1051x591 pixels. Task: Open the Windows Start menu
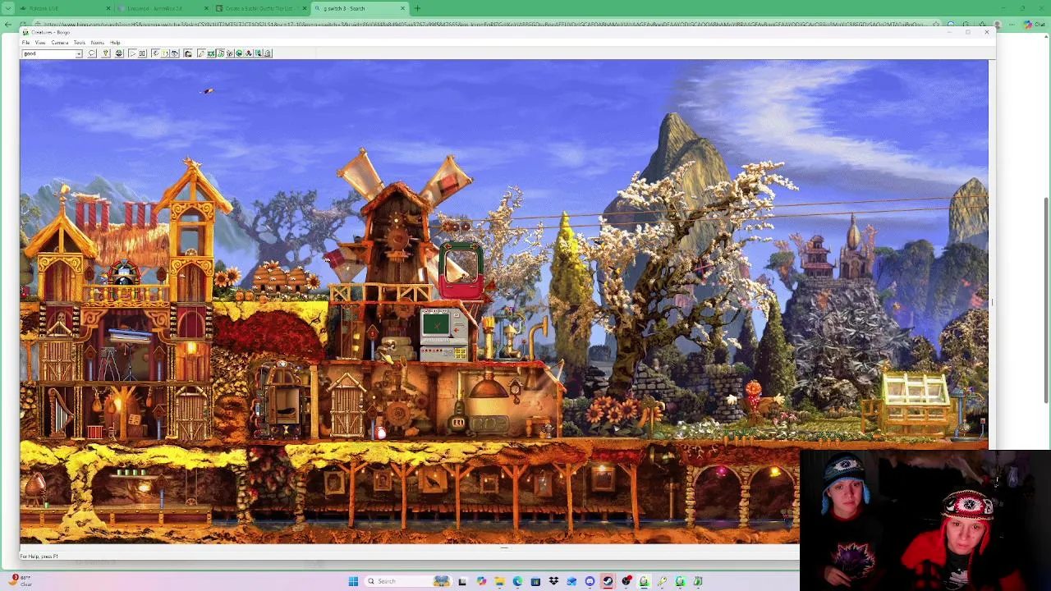353,581
